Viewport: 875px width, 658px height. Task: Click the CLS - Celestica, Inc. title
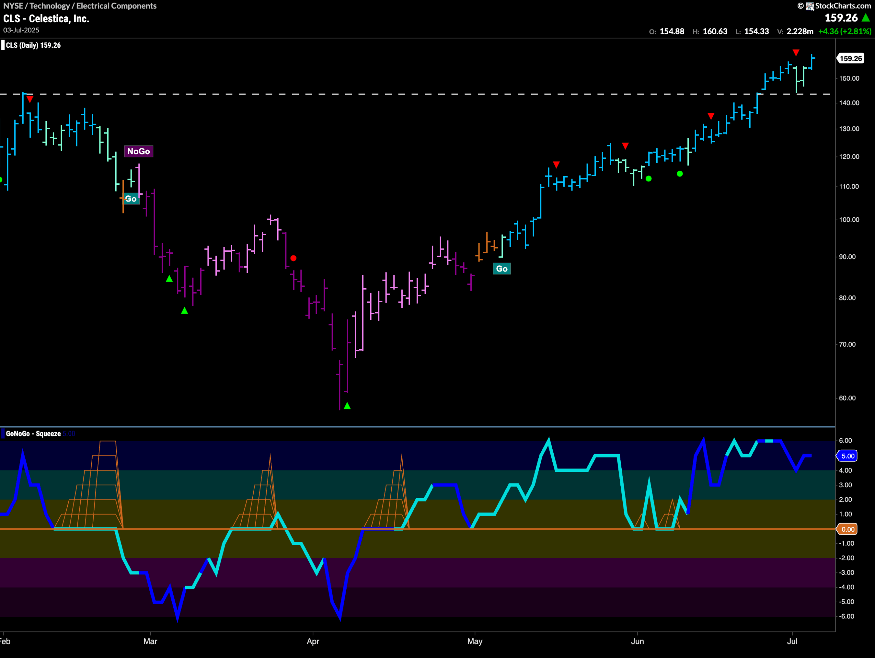(x=46, y=18)
